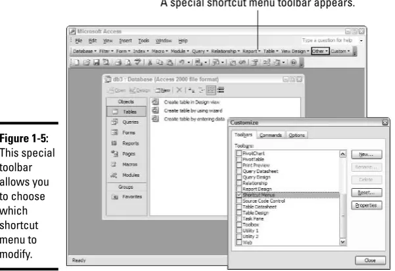This screenshot has width=395, height=271.
Task: Click the Close button in Customize dialog
Action: [370, 260]
